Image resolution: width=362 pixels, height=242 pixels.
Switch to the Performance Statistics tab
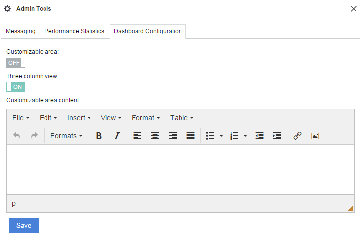tap(74, 31)
